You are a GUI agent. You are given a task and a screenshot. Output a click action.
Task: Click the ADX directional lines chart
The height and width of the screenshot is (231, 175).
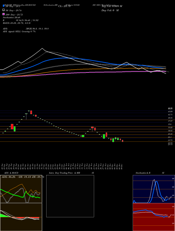pyautogui.click(x=21, y=189)
